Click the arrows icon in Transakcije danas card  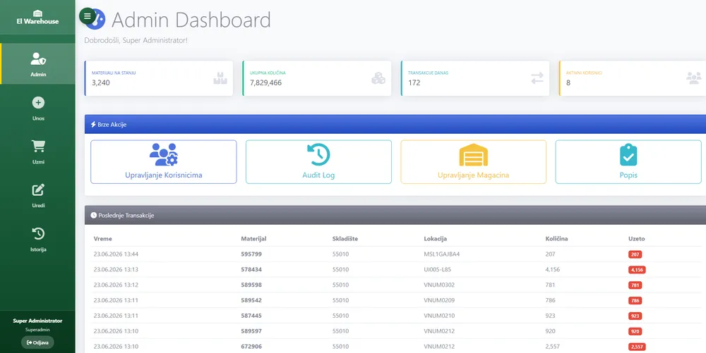(537, 79)
